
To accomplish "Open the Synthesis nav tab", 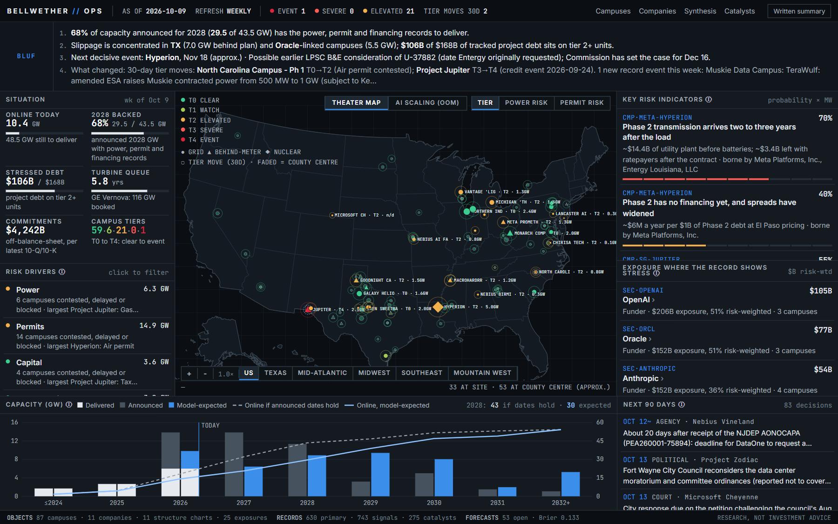I will [x=700, y=11].
